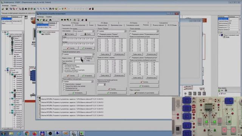Click vertical scrollbar of main device tree
The width and height of the screenshot is (242, 136).
tap(23, 79)
